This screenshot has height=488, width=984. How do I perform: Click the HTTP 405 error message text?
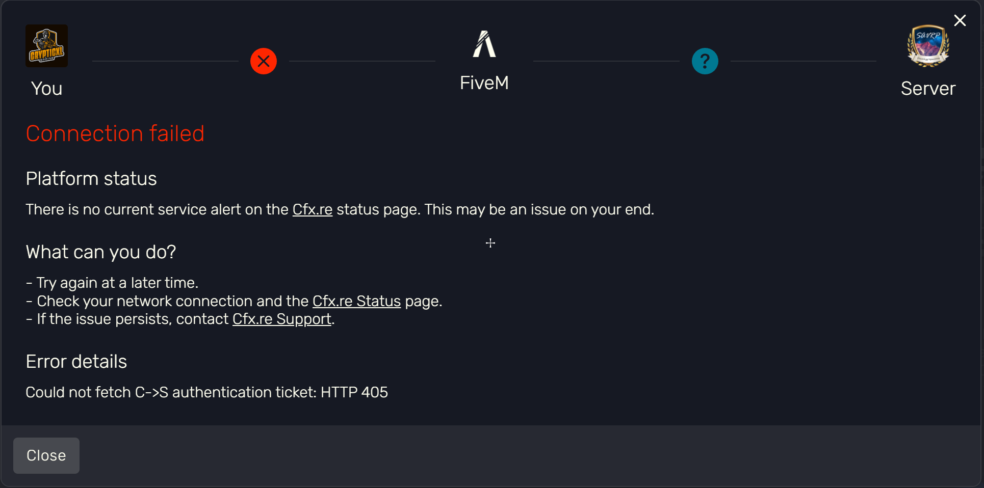tap(207, 392)
